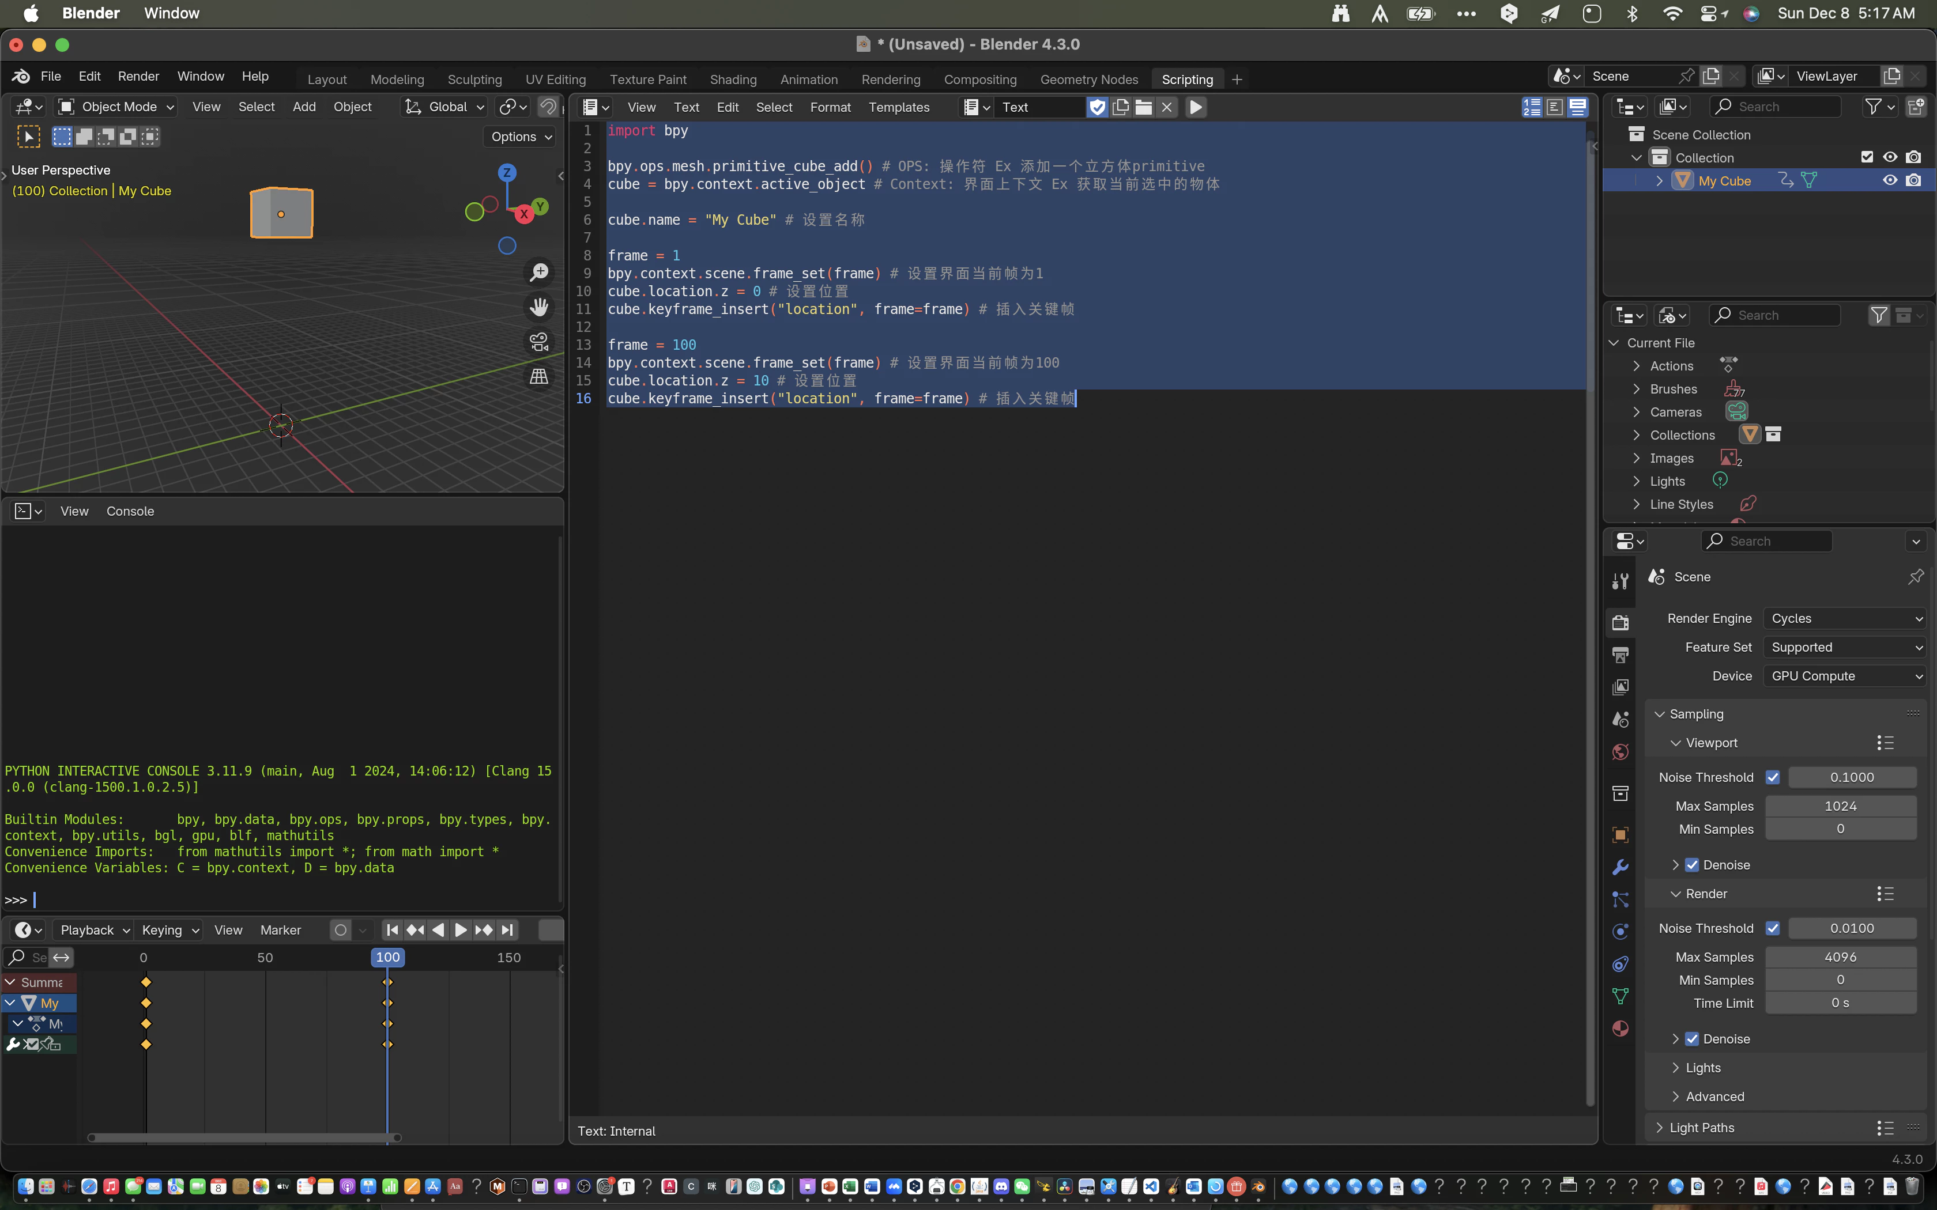Open the Physics properties tab icon
Screen dimensions: 1937x1210
[1621, 932]
